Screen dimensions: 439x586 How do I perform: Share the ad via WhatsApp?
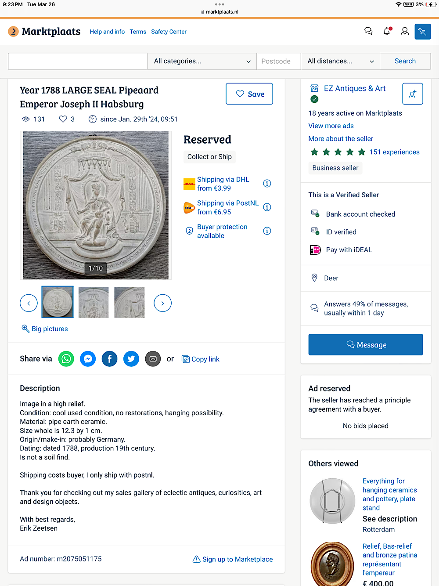click(66, 359)
